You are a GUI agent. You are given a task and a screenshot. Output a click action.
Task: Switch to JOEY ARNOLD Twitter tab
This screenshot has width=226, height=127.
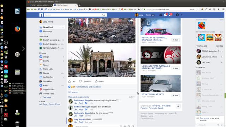[x=40, y=5]
